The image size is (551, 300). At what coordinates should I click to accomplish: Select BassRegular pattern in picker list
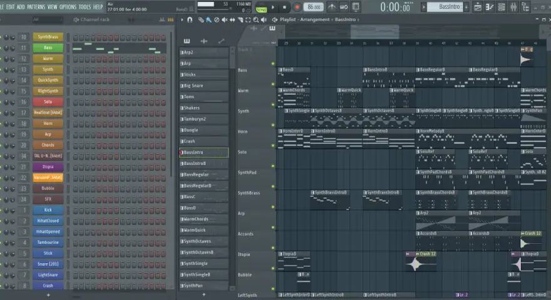(204, 174)
